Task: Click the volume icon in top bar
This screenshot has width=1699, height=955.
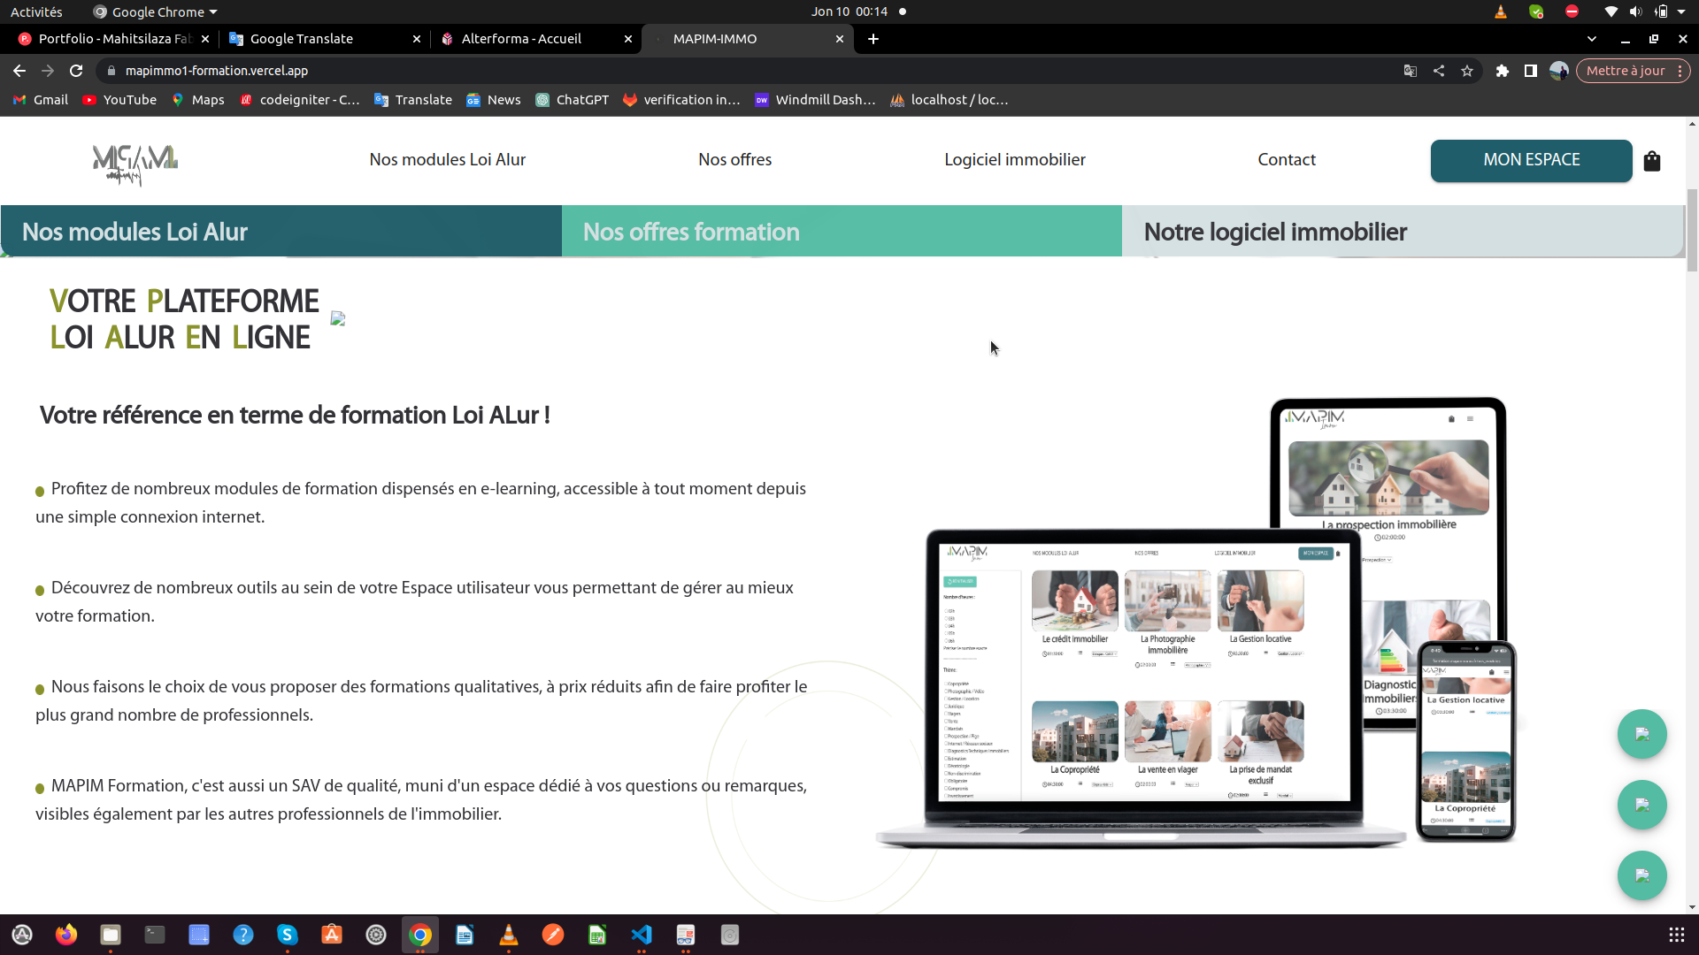Action: pos(1635,11)
